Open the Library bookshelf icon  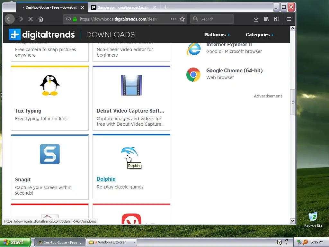tap(266, 19)
